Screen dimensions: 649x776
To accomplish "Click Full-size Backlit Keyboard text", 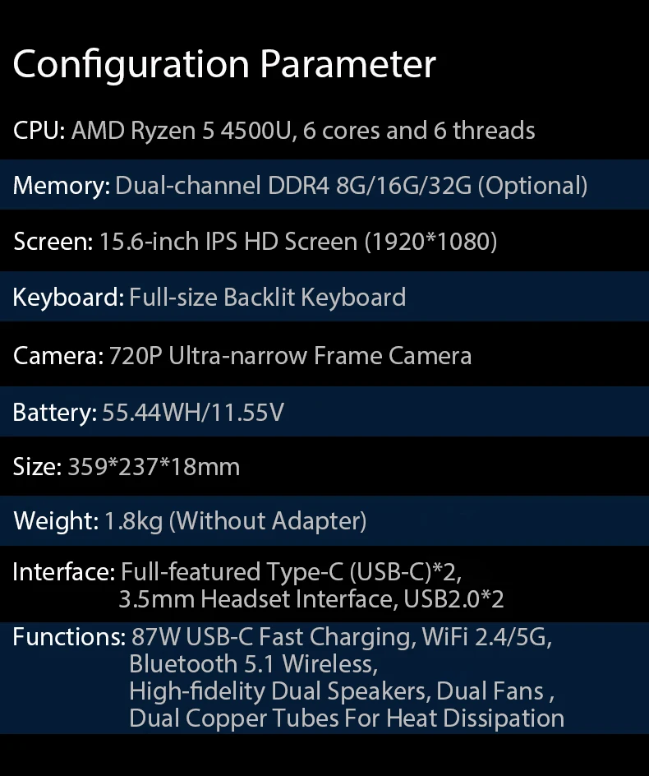I will click(x=267, y=298).
